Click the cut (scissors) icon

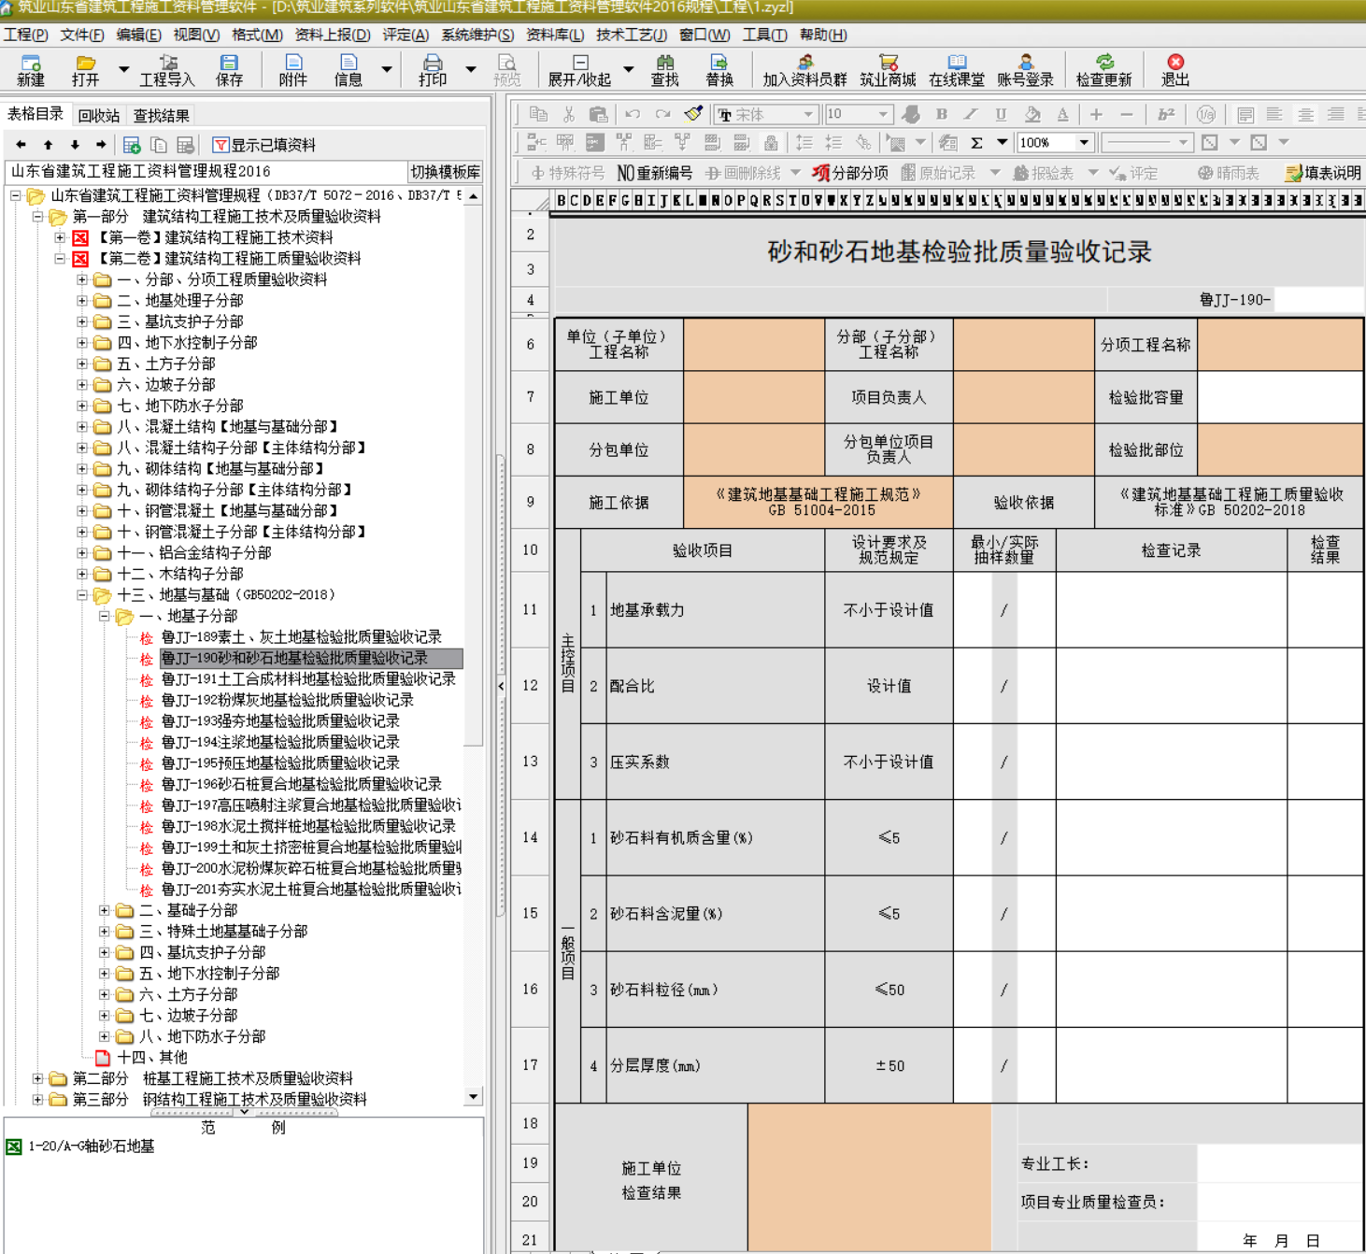(x=568, y=114)
